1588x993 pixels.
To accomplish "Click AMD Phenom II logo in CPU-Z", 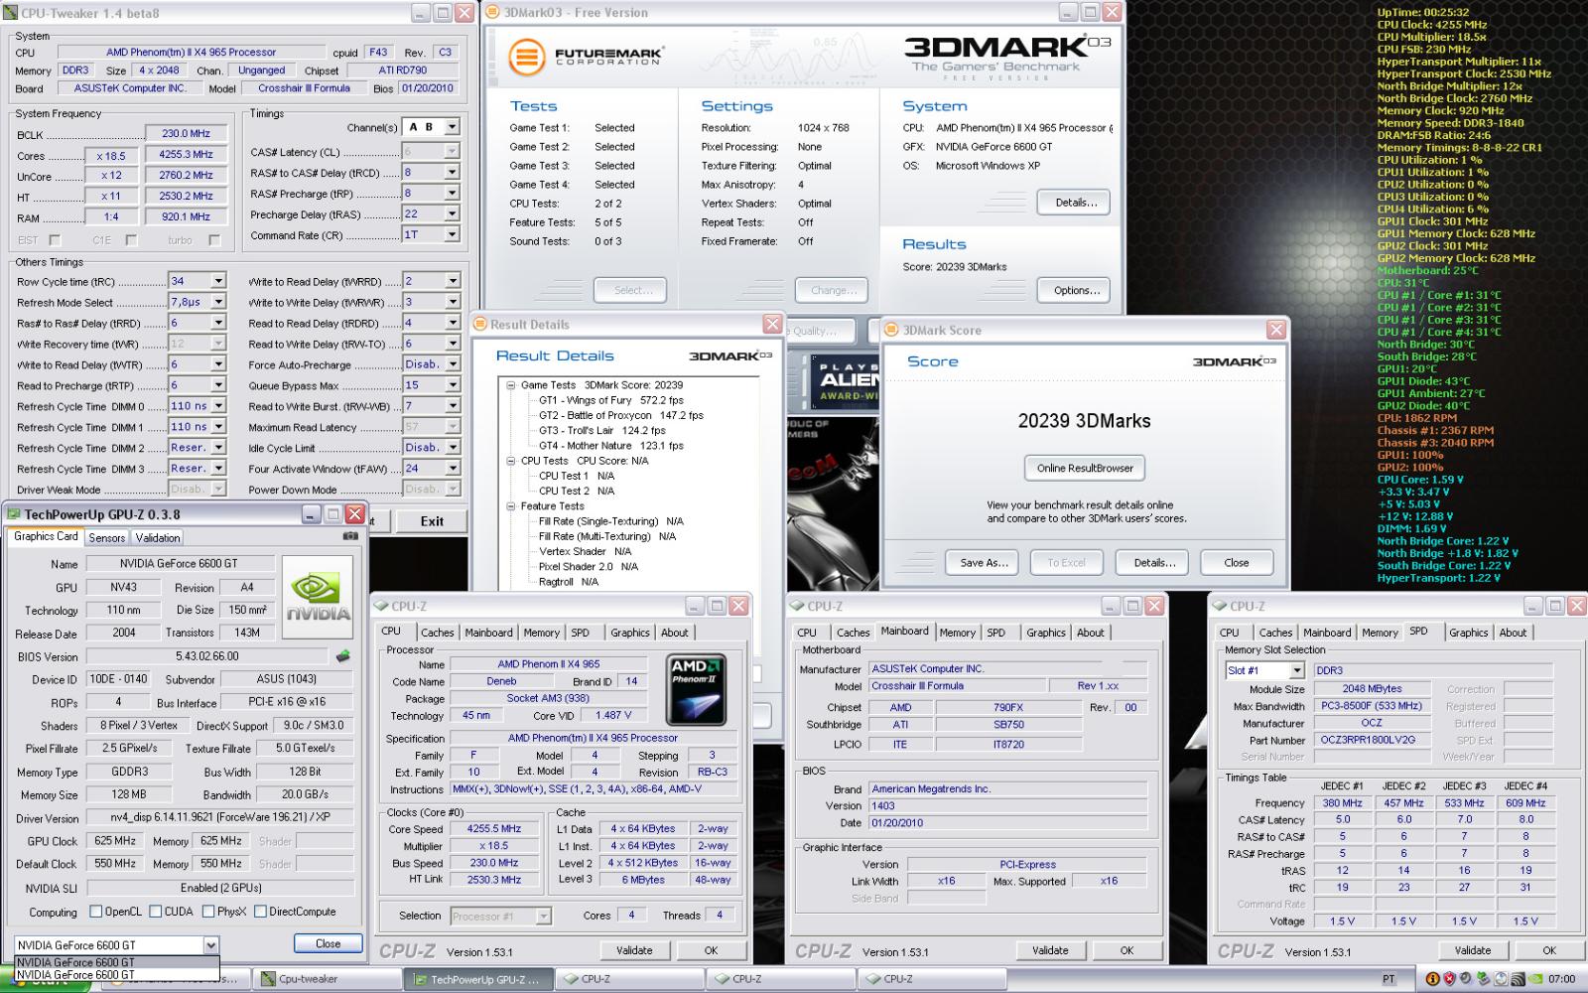I will (x=695, y=688).
